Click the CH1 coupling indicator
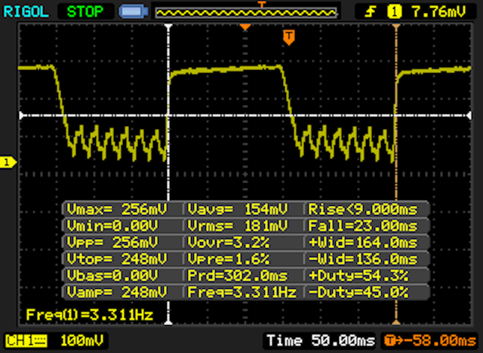The image size is (483, 353). tap(26, 341)
